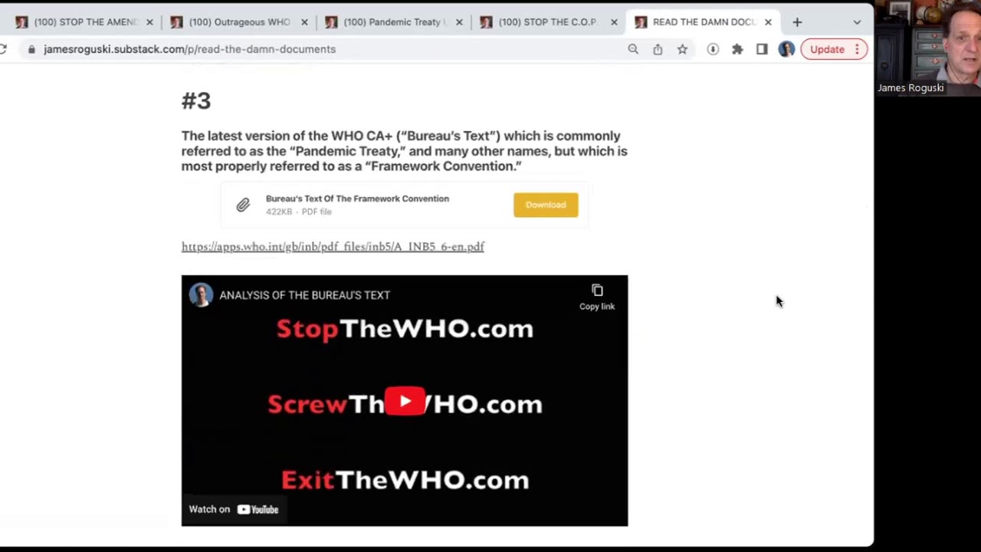Viewport: 981px width, 552px height.
Task: Click the address bar URL
Action: click(190, 49)
